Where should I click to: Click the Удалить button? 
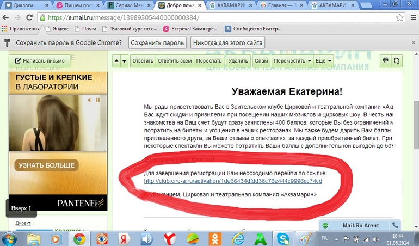coord(238,61)
